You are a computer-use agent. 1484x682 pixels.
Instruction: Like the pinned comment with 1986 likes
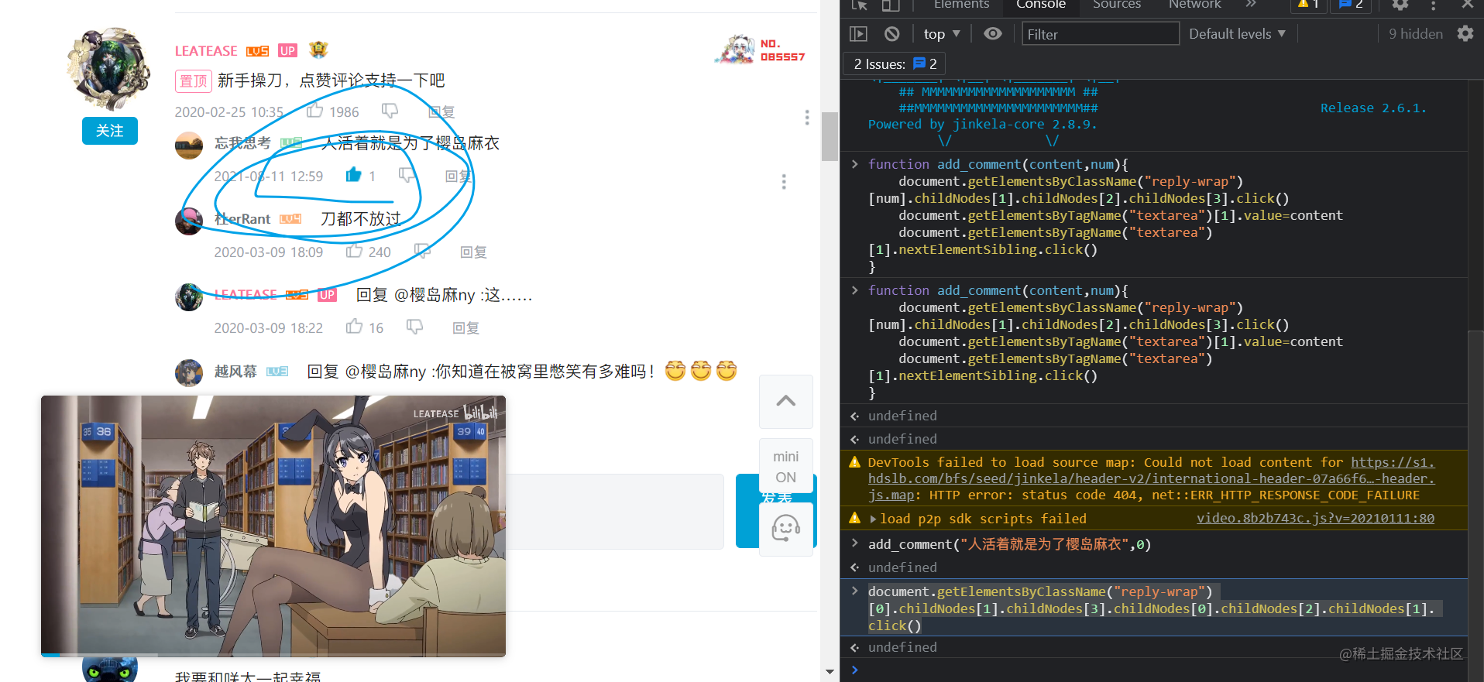[314, 111]
